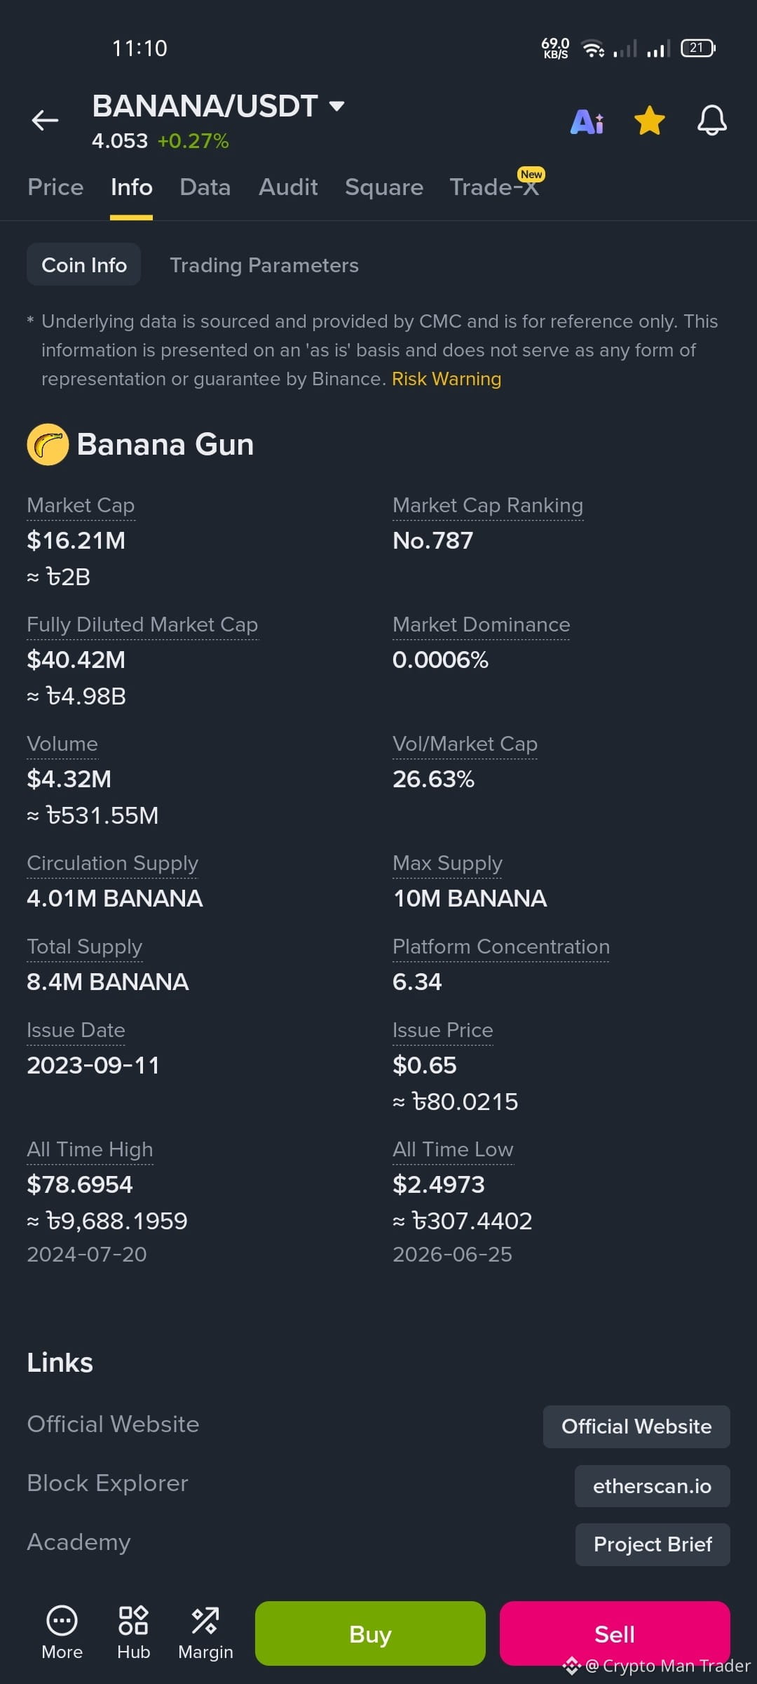The image size is (757, 1684).
Task: Select Trading Parameters sub-tab
Action: point(264,265)
